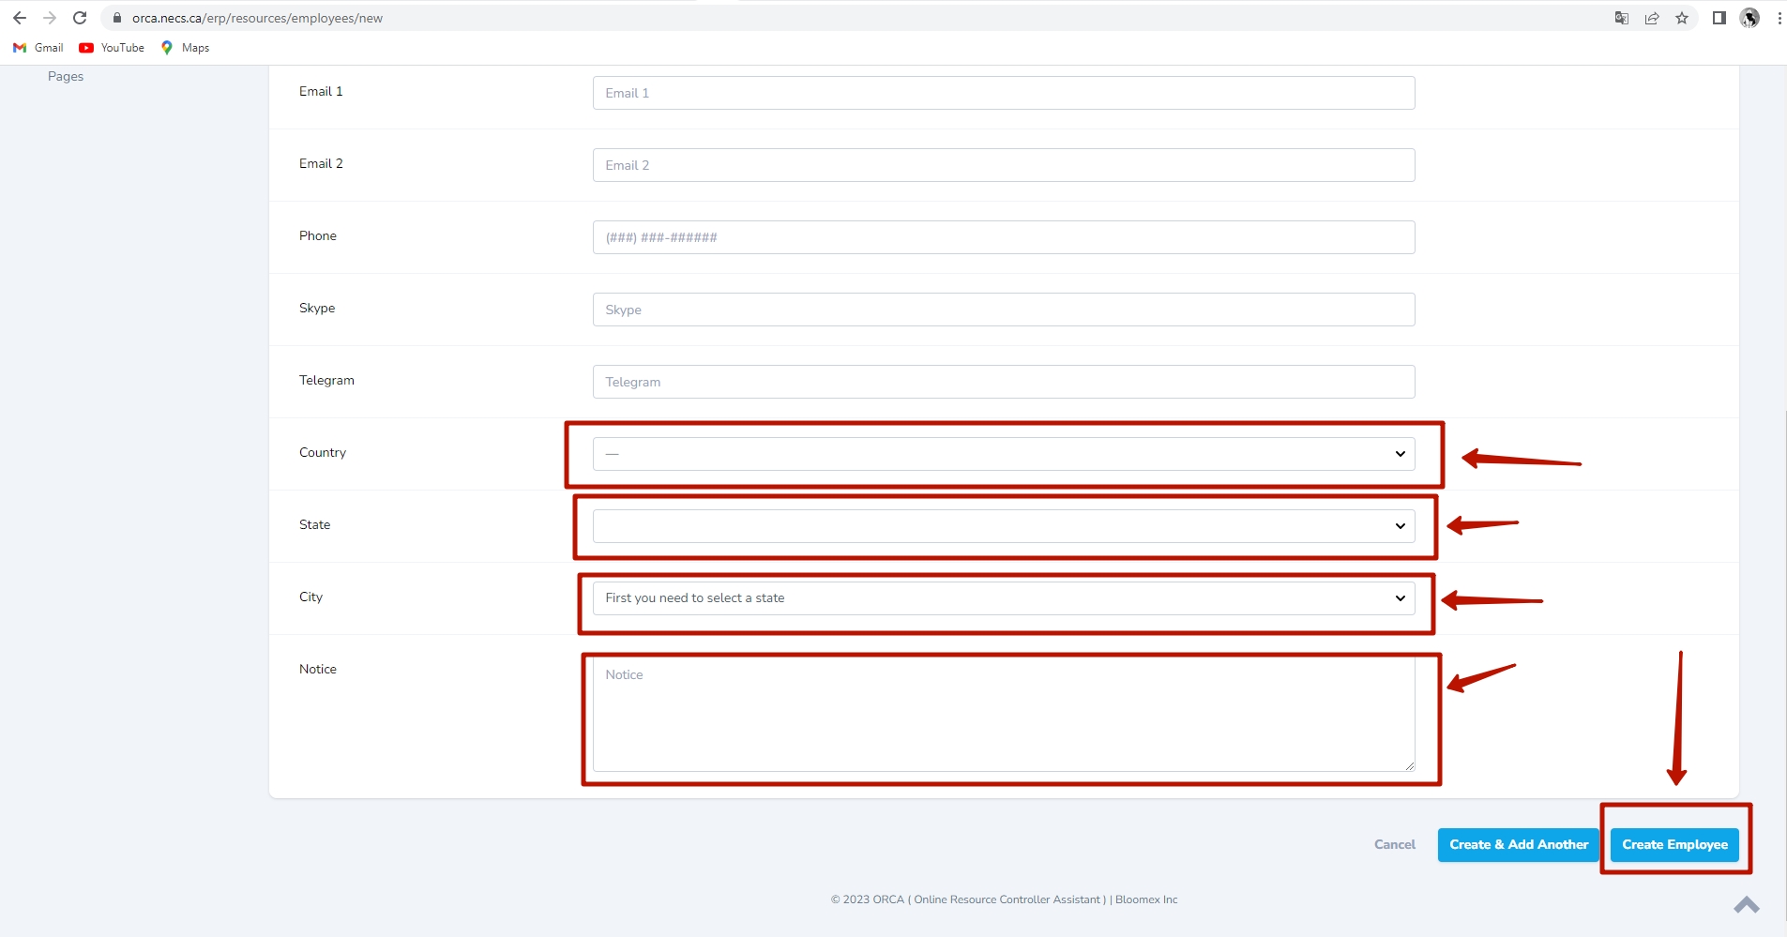Focus the Email 1 field
The image size is (1787, 937).
1004,93
